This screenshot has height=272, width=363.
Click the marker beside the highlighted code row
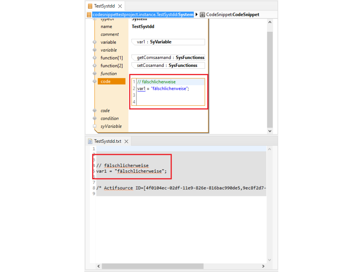coord(95,81)
